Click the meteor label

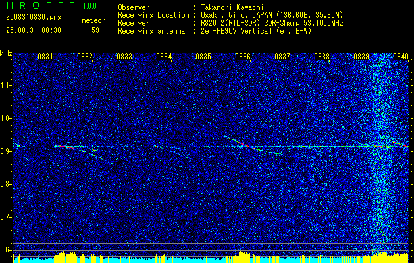point(93,20)
